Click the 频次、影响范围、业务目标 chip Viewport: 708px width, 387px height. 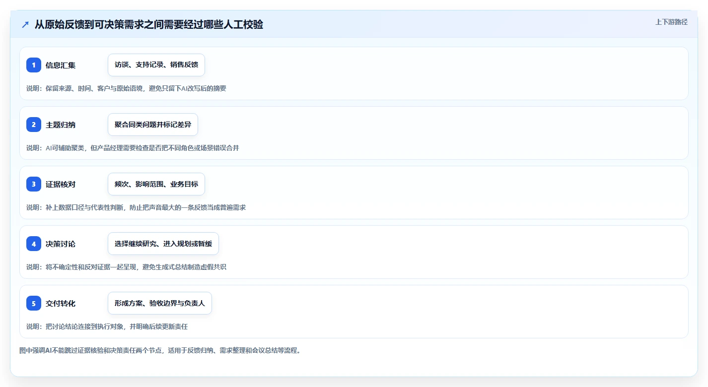coord(156,184)
